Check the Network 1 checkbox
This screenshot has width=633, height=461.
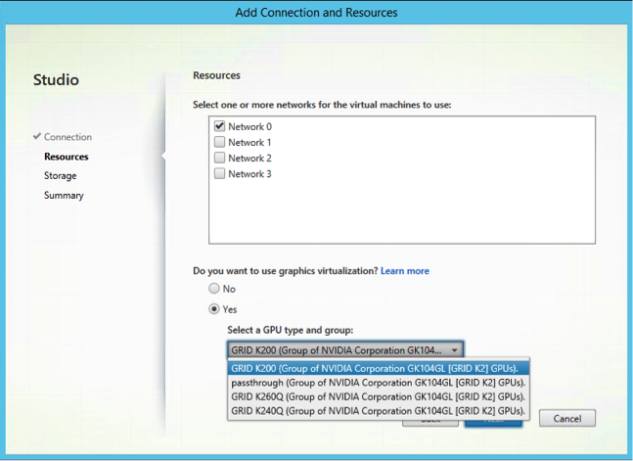coord(220,142)
